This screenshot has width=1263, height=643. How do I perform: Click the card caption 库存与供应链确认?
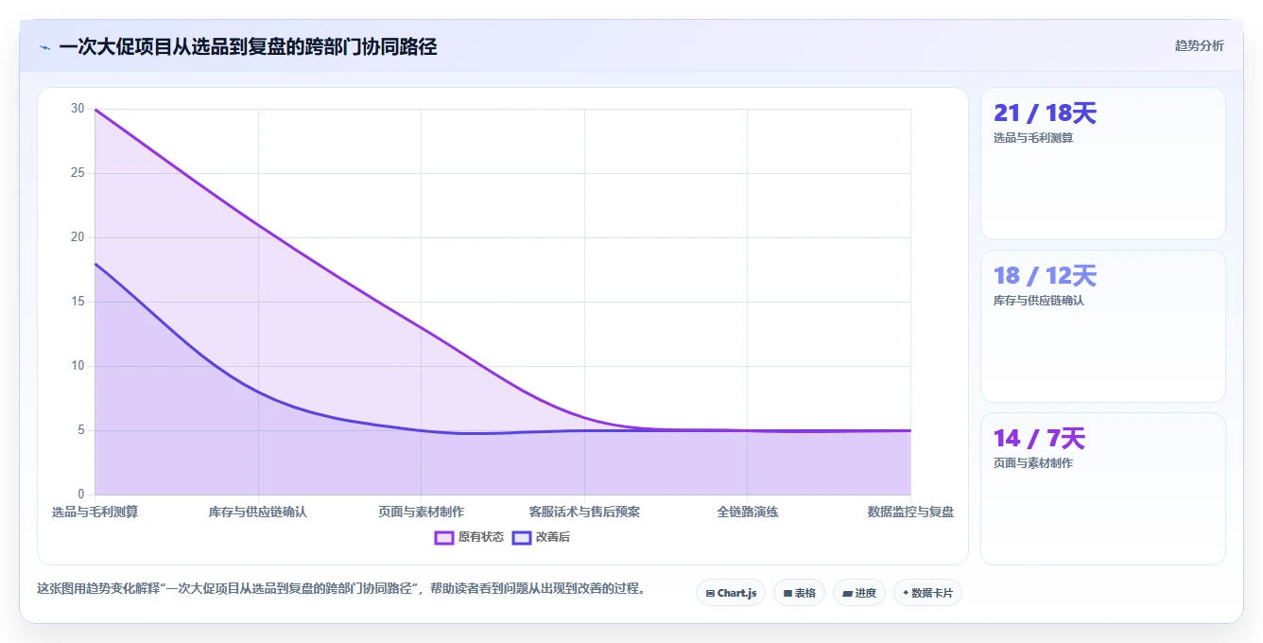click(x=1039, y=301)
